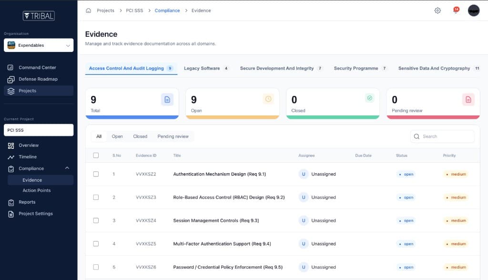Check the Role-Based Access Control row
The width and height of the screenshot is (488, 280).
96,197
